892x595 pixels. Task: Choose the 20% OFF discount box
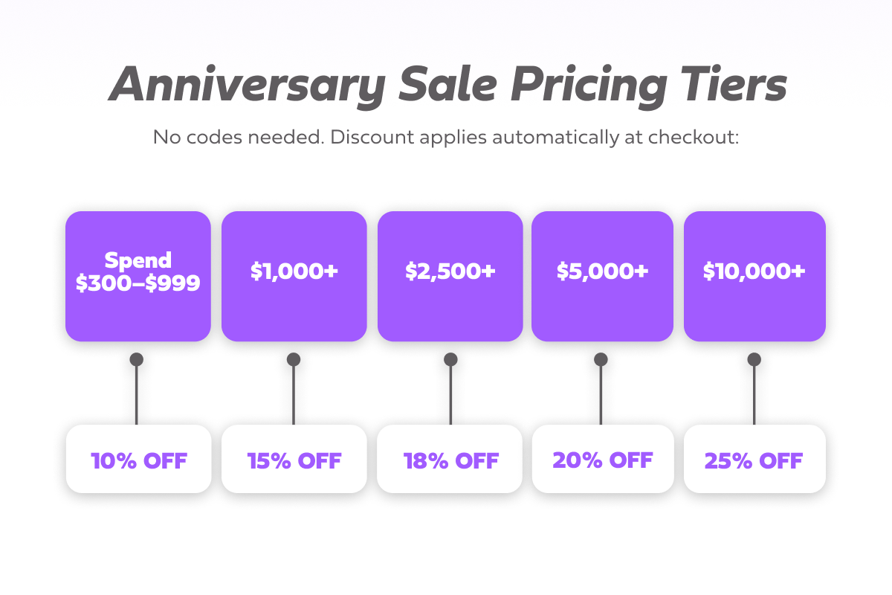coord(602,460)
